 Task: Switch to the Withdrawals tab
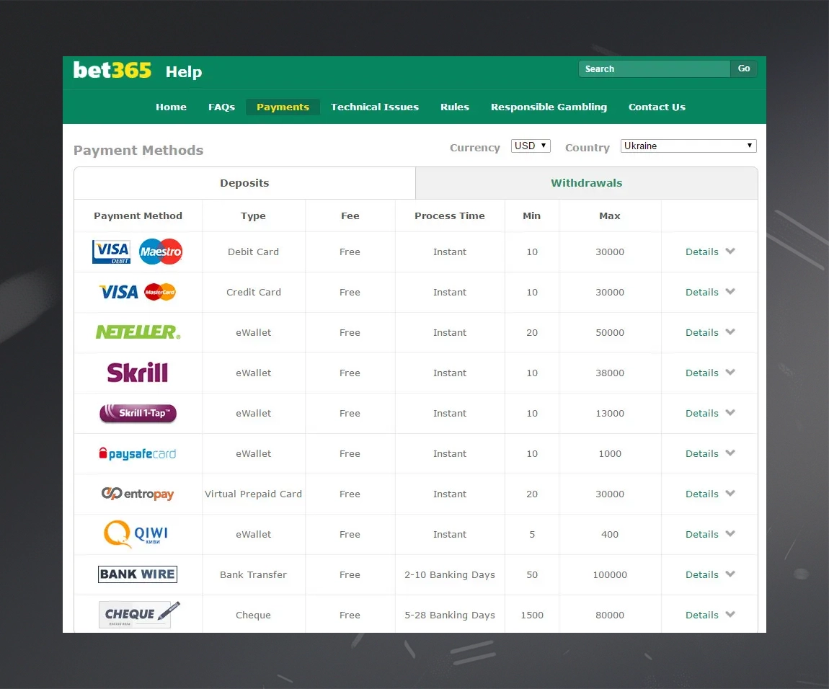click(x=586, y=182)
